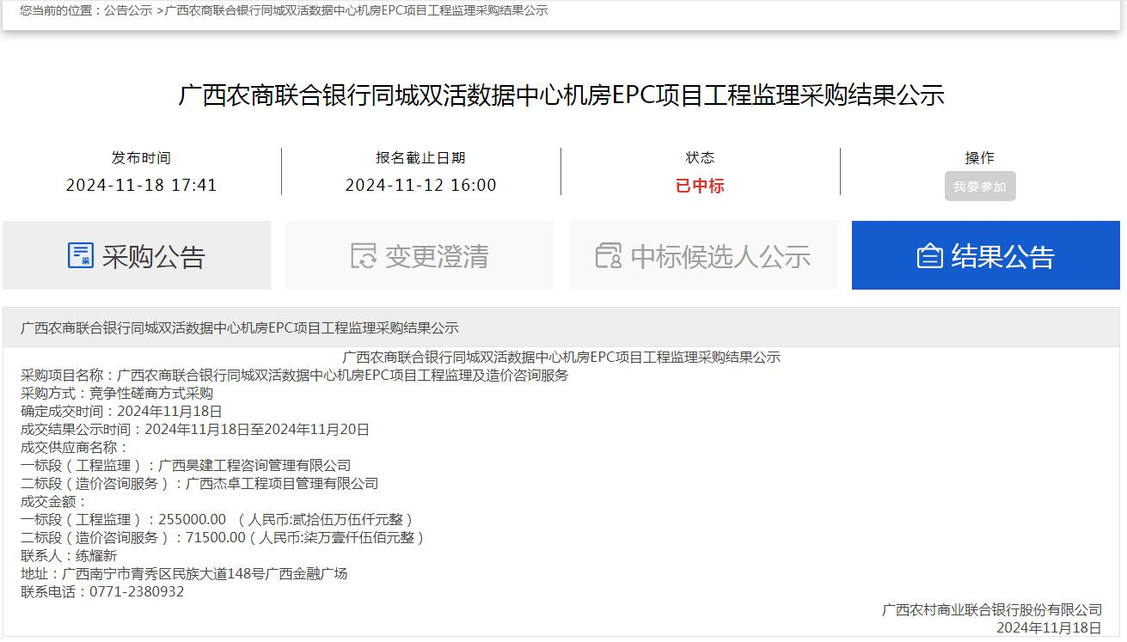Click the signature 广西农村商业联合银行股份有限公司

pyautogui.click(x=992, y=609)
